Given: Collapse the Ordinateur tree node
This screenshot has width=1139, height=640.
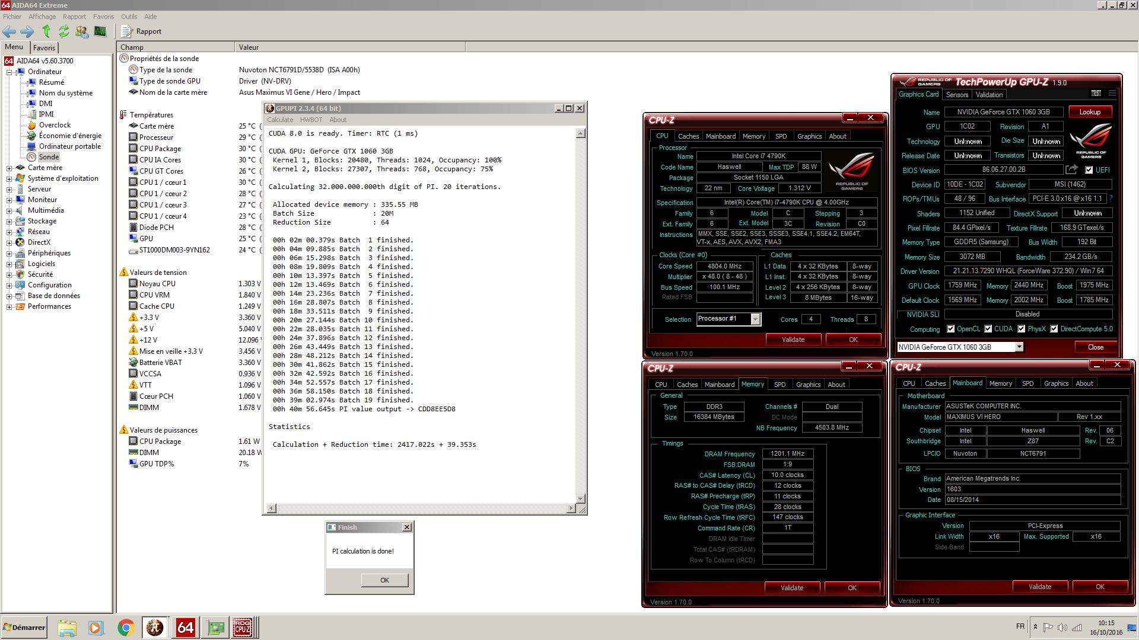Looking at the screenshot, I should [9, 72].
